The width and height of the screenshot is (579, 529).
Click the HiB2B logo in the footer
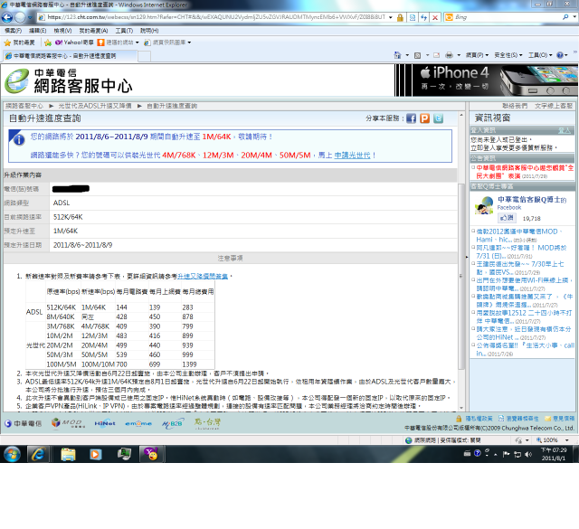(x=173, y=424)
